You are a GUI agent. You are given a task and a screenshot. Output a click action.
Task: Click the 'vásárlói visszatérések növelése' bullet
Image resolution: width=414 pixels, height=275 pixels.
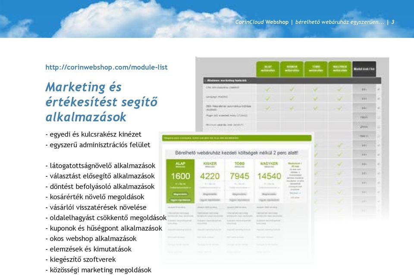pyautogui.click(x=96, y=207)
